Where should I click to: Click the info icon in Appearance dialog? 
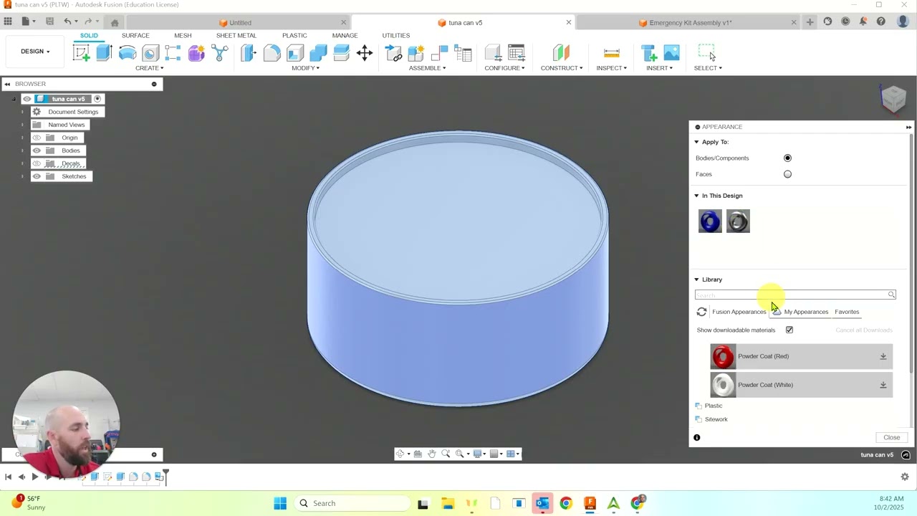697,437
